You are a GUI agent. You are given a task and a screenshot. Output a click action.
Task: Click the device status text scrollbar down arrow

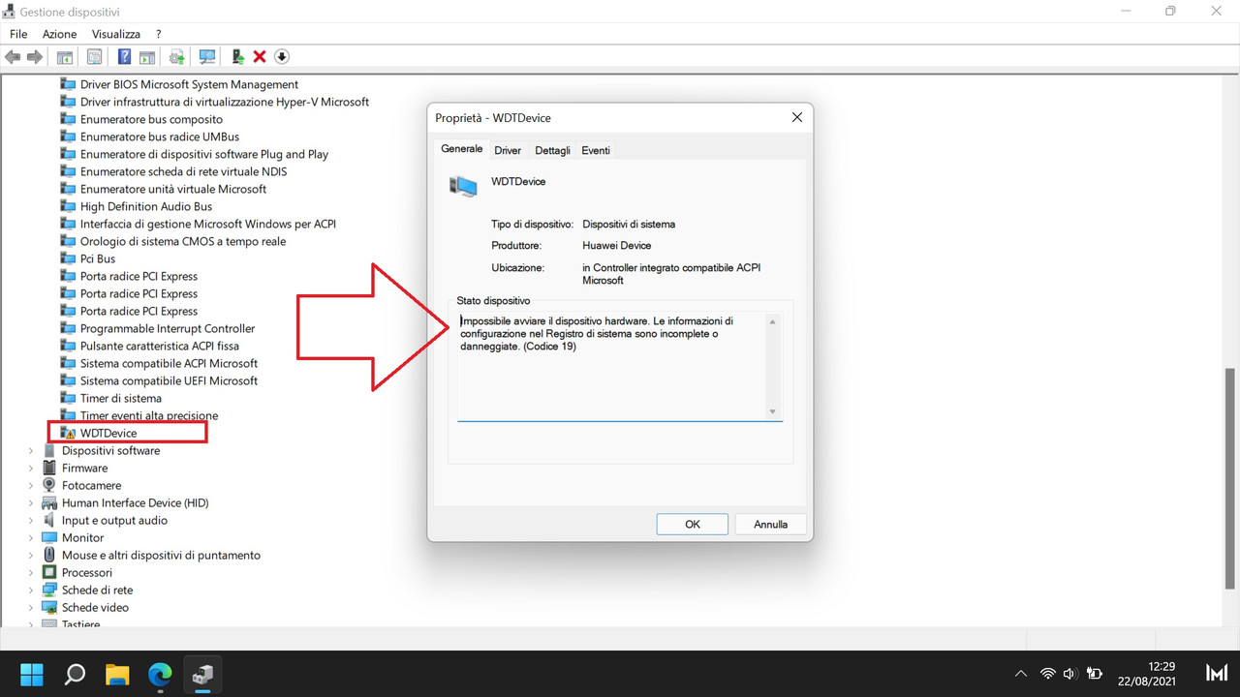click(x=772, y=411)
